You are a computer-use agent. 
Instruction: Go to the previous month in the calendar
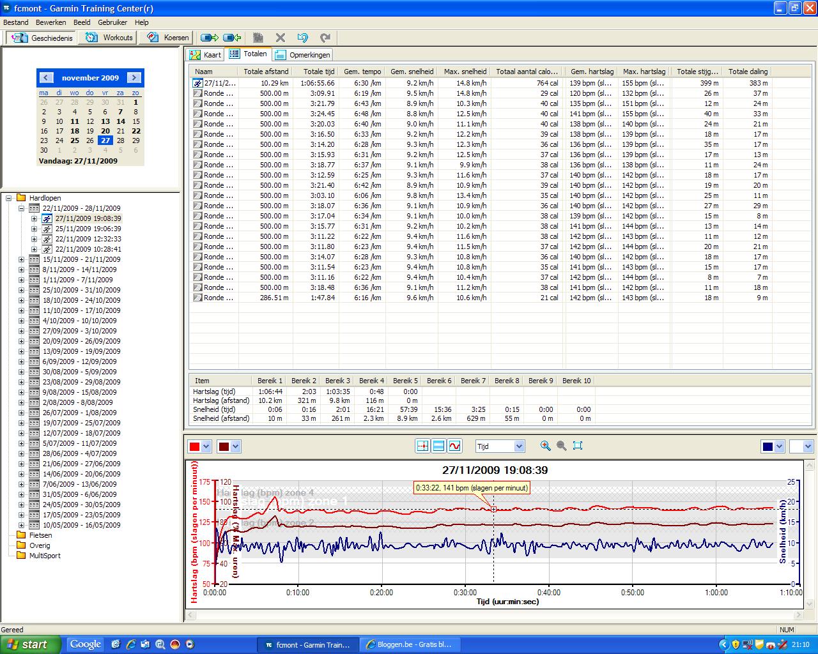(46, 77)
